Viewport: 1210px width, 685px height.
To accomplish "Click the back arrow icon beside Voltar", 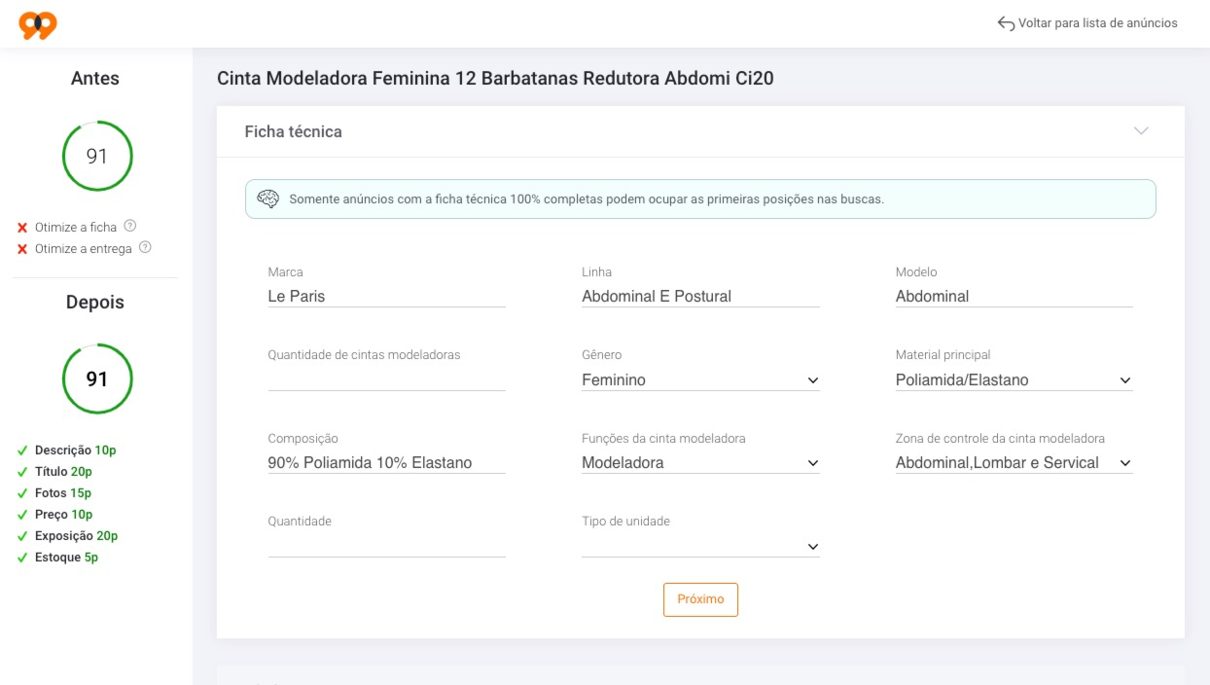I will pyautogui.click(x=1006, y=23).
